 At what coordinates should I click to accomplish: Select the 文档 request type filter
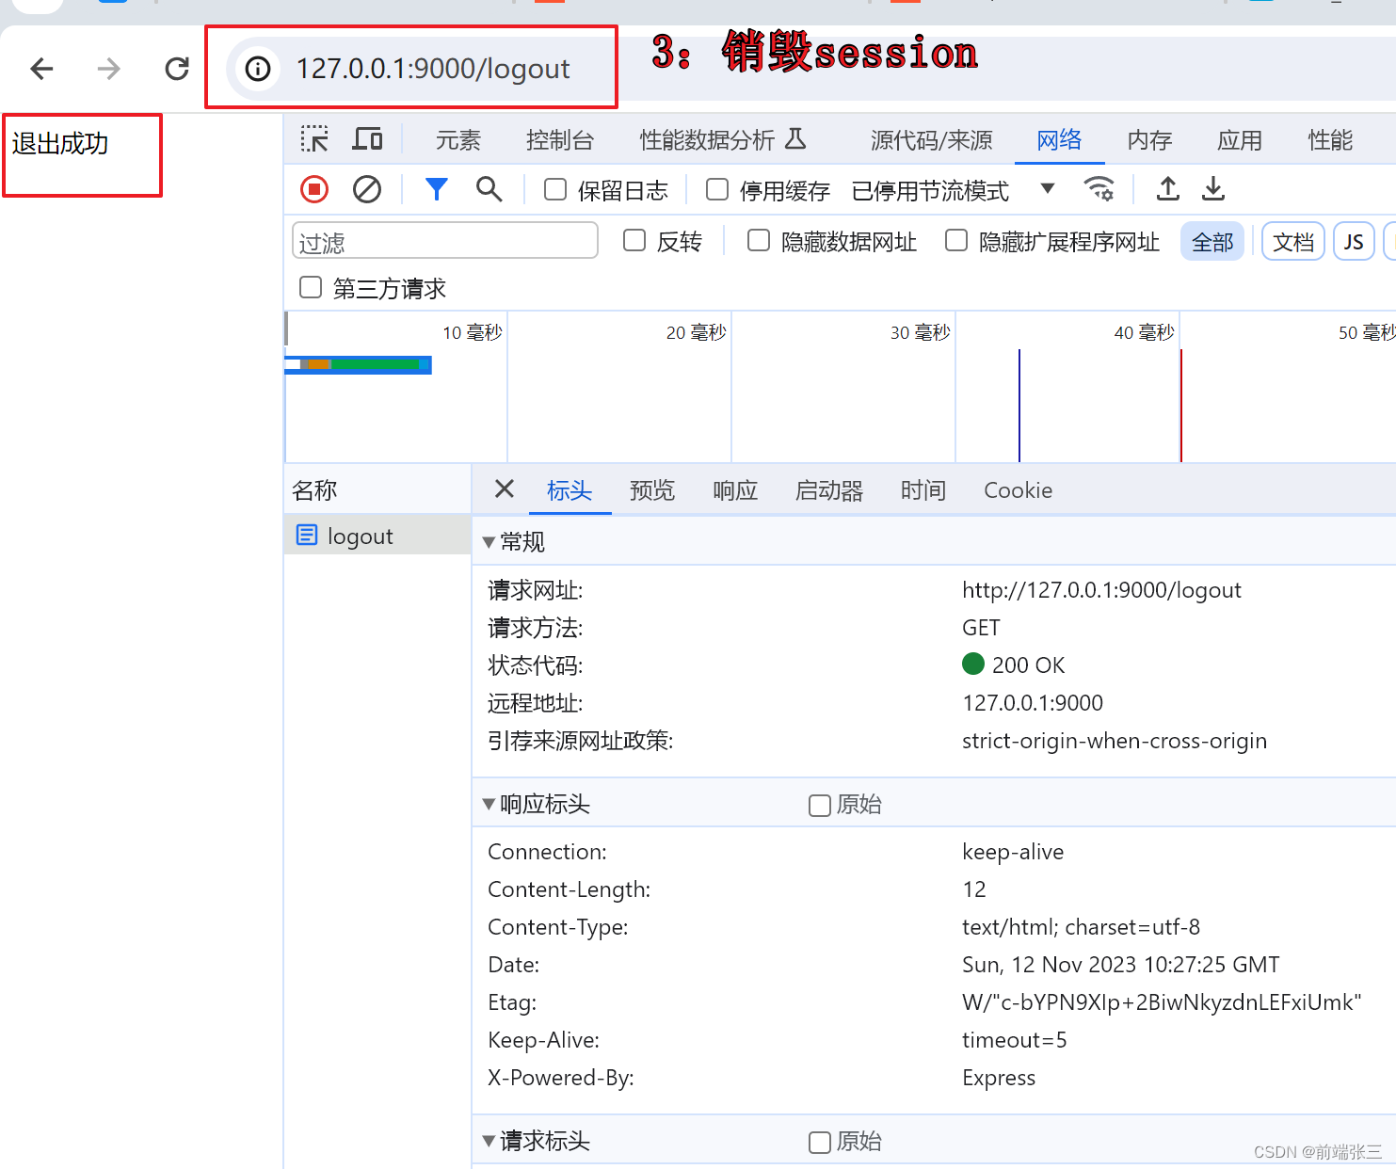(1293, 242)
